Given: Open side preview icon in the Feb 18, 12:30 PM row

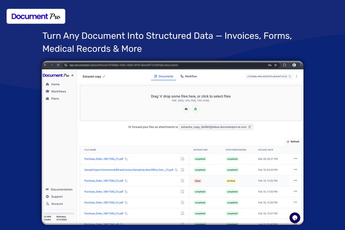Looking at the screenshot, I should [x=183, y=202].
